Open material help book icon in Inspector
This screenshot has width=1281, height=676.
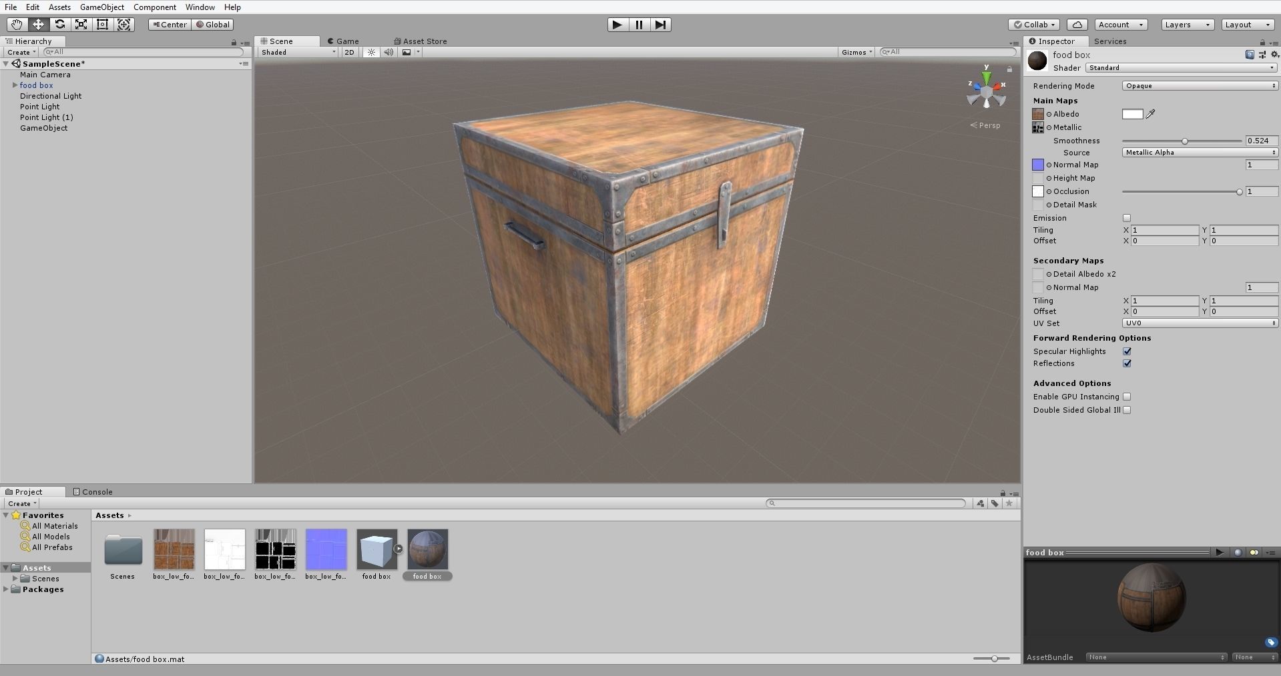click(1249, 55)
